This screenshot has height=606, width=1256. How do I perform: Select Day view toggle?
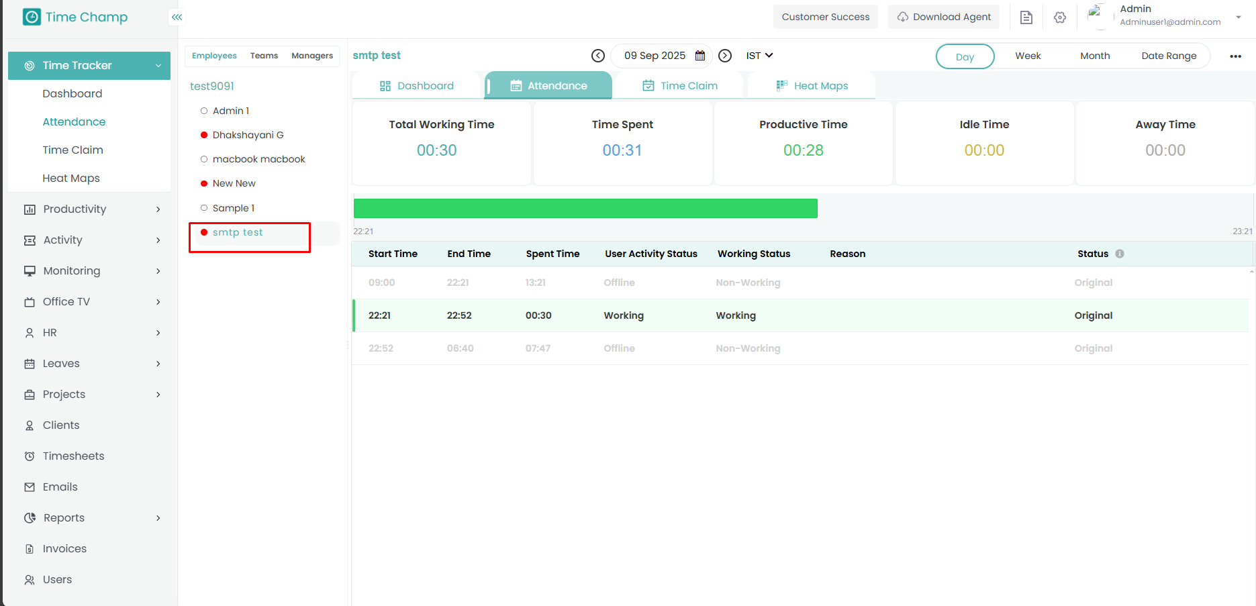pos(965,56)
